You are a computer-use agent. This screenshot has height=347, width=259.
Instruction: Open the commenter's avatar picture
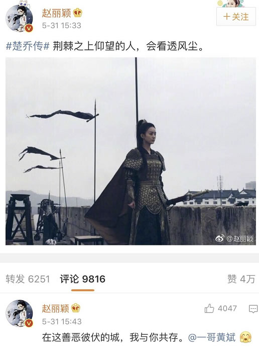coord(19,314)
